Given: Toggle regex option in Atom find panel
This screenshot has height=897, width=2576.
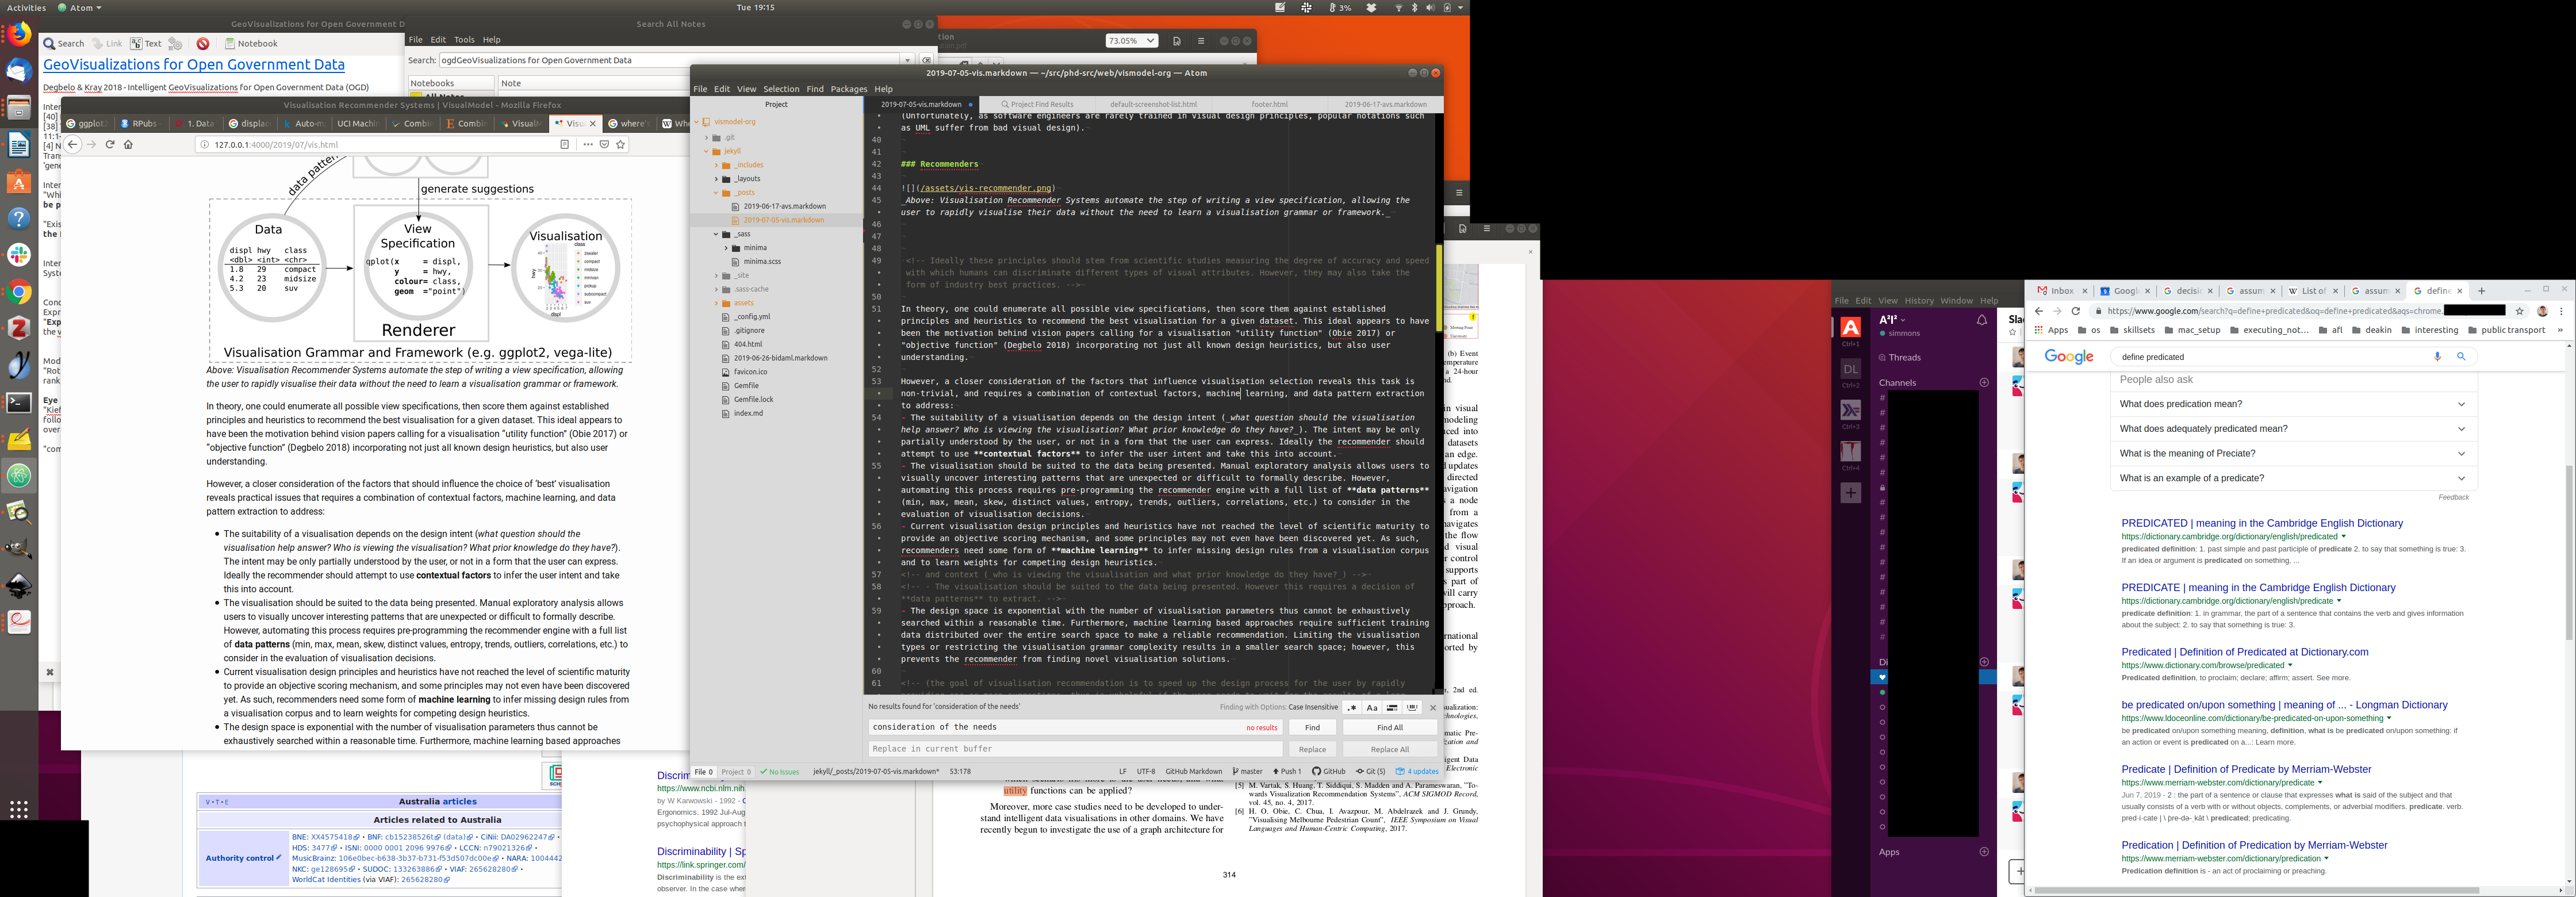Looking at the screenshot, I should pos(1352,707).
